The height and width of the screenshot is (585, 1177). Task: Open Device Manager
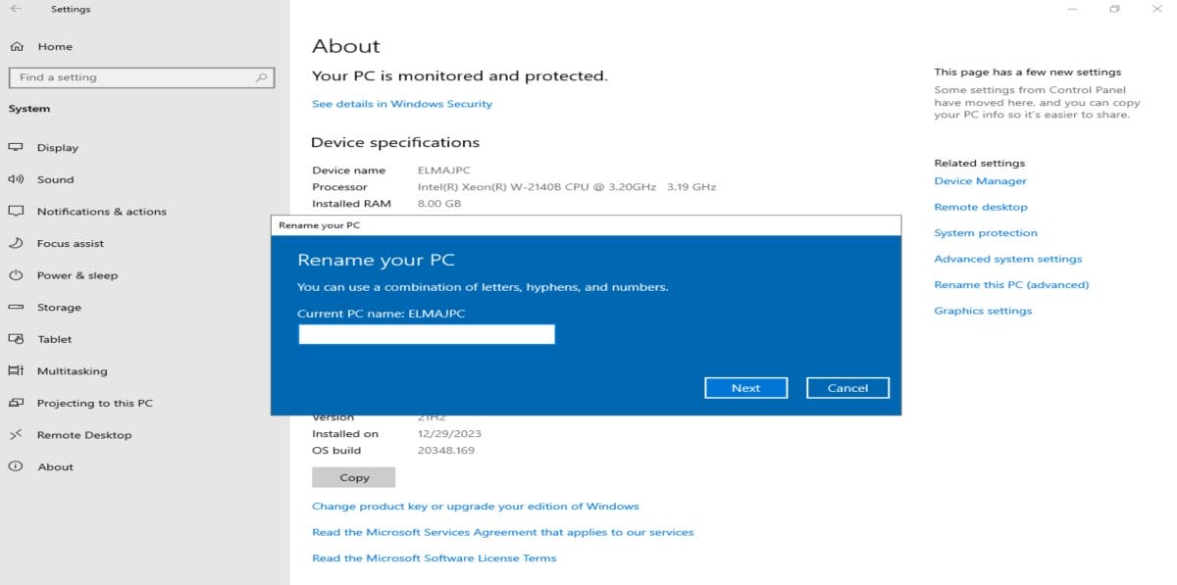(x=980, y=181)
